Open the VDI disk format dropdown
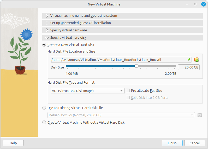 [x=87, y=91]
